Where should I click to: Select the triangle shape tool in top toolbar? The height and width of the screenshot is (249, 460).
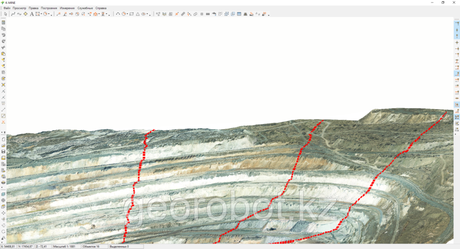pos(137,14)
